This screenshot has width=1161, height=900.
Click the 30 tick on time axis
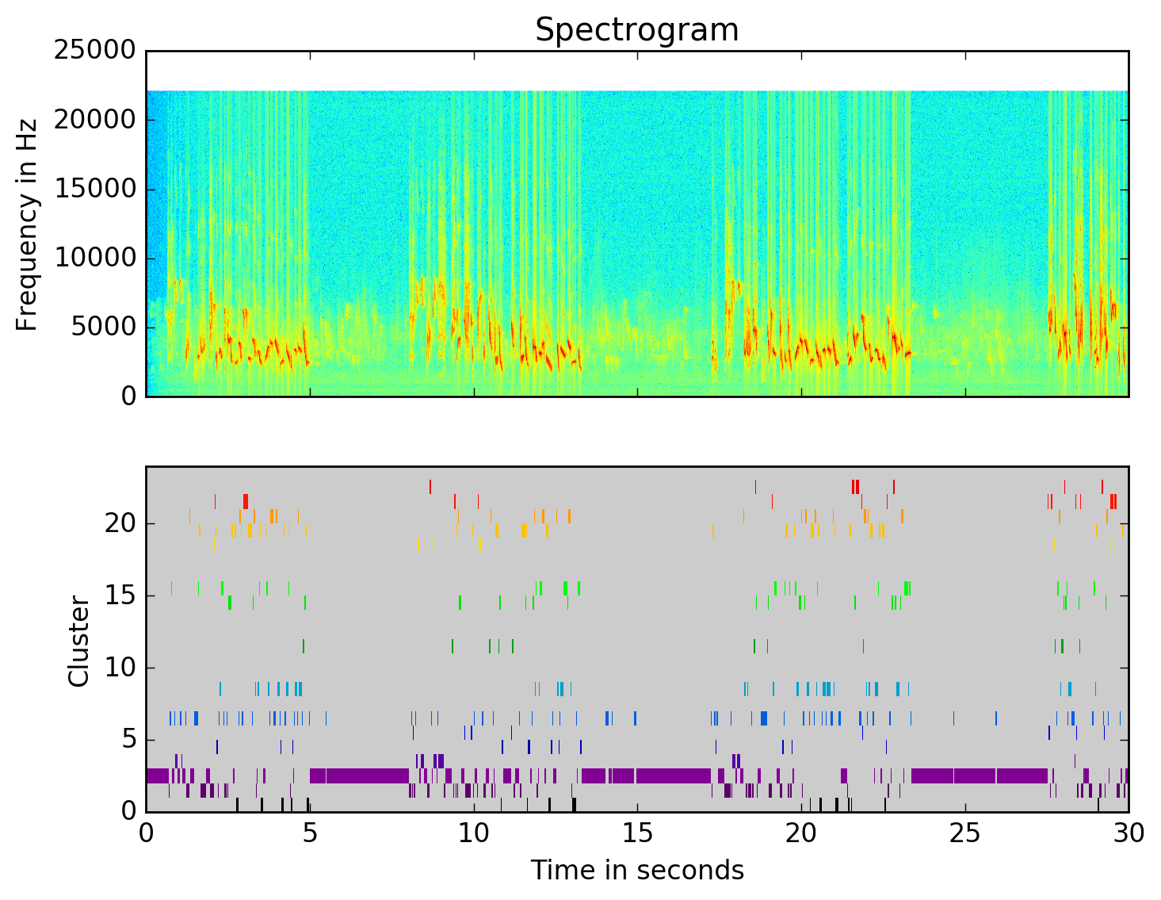point(1128,834)
